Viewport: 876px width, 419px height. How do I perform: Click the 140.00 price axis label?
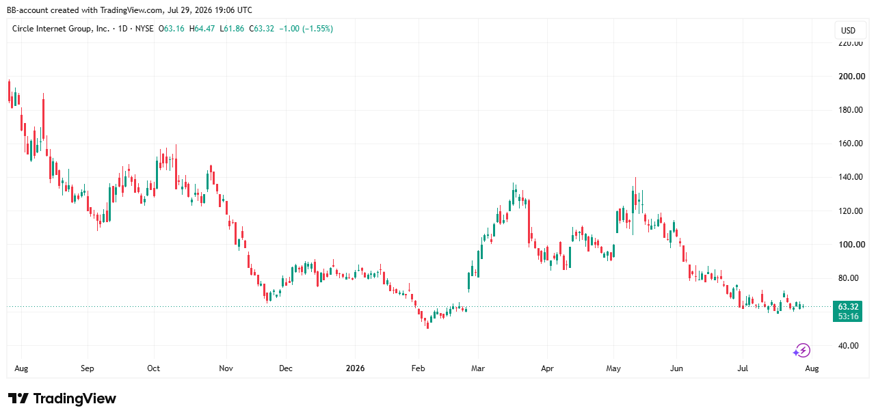click(x=852, y=177)
